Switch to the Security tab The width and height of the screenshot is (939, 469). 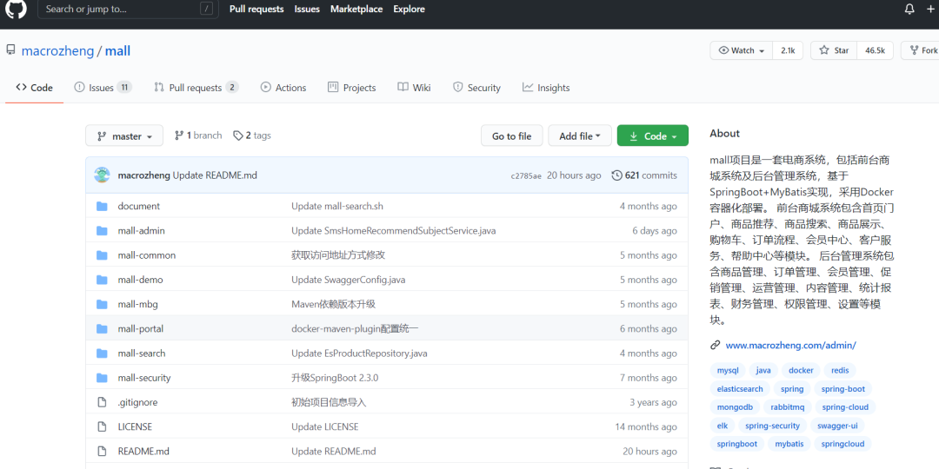click(476, 88)
